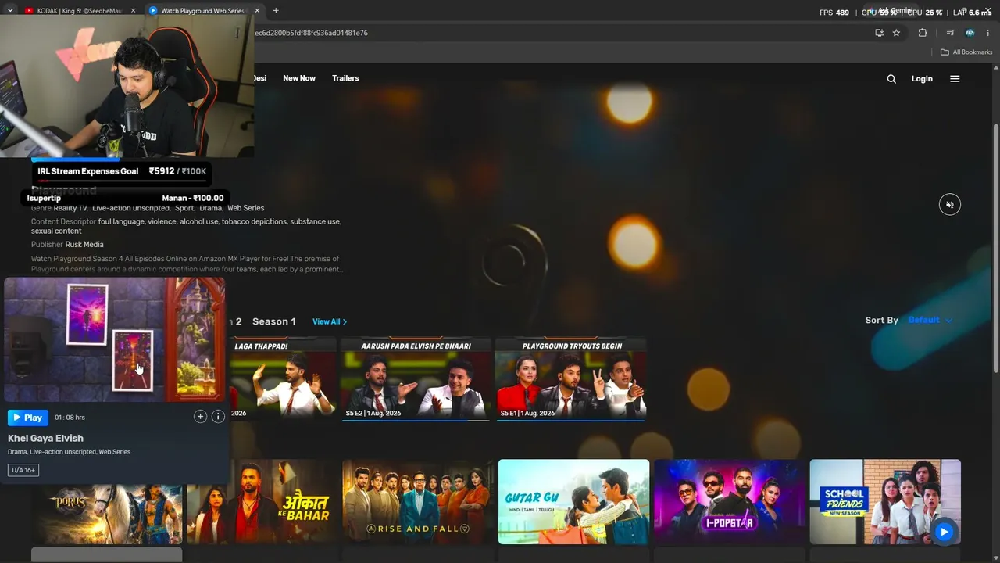Open the Rise and Fall show card
The height and width of the screenshot is (563, 1000).
point(418,501)
